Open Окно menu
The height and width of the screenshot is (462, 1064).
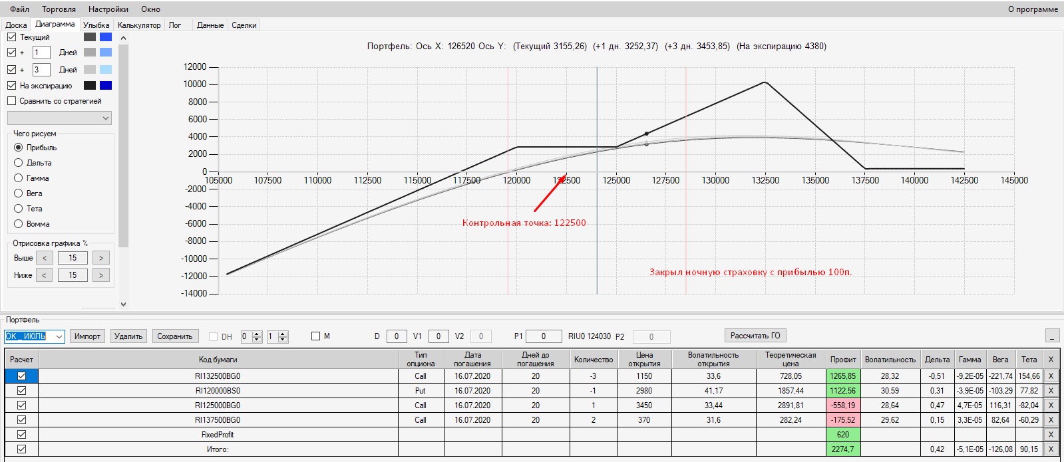tap(151, 9)
